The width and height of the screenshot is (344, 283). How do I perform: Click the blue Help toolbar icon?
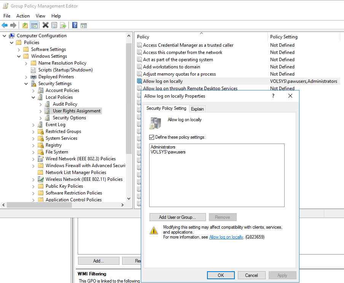tap(75, 25)
